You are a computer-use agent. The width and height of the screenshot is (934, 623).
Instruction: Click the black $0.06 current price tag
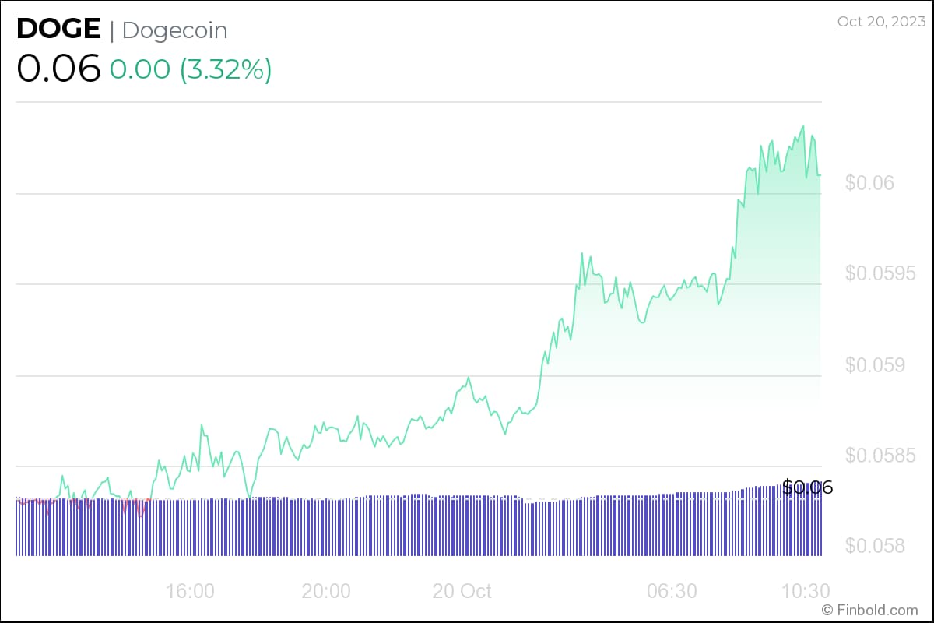(807, 488)
